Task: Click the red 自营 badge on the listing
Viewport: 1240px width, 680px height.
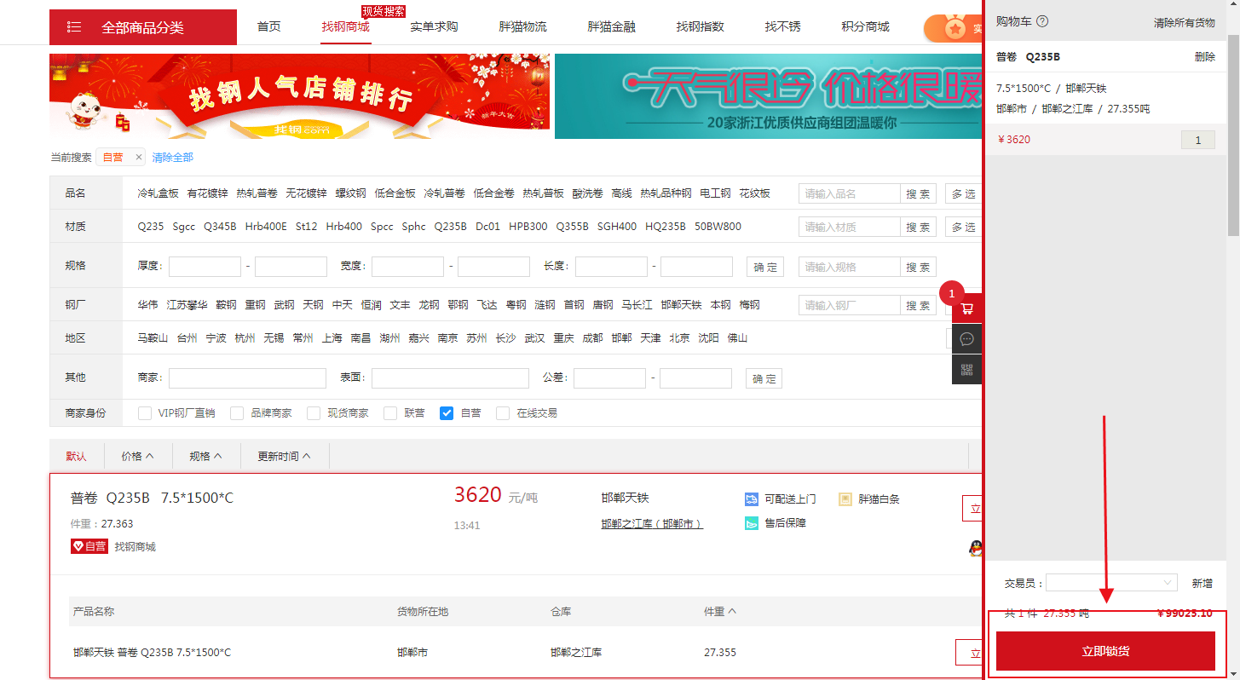Action: point(89,546)
